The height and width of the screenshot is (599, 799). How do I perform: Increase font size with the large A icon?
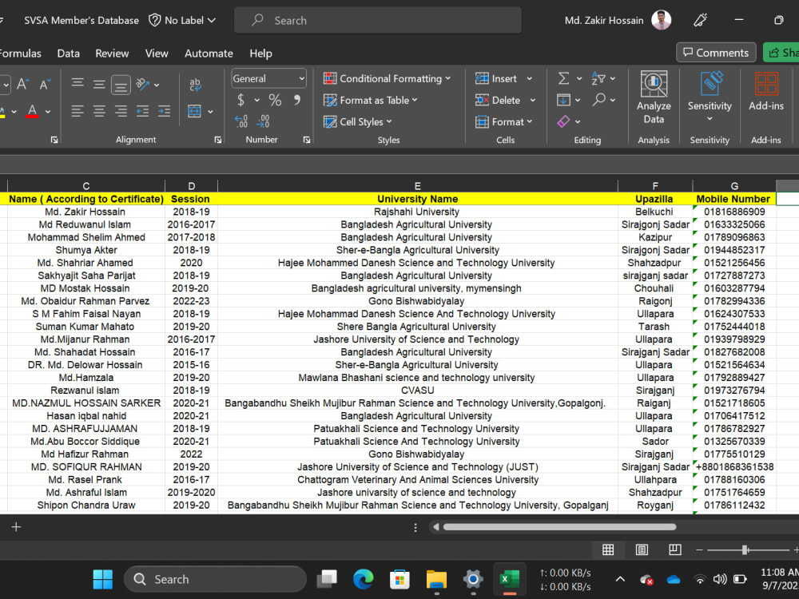pyautogui.click(x=23, y=84)
